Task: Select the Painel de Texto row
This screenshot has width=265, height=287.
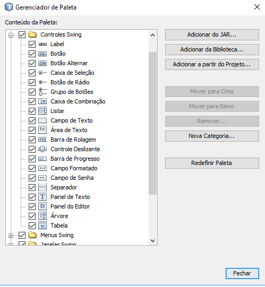Action: 70,197
